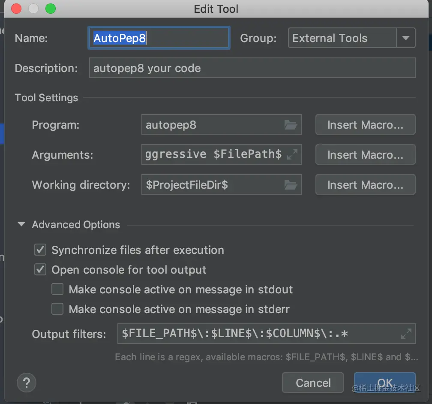Open the Group dropdown arrow

[405, 38]
